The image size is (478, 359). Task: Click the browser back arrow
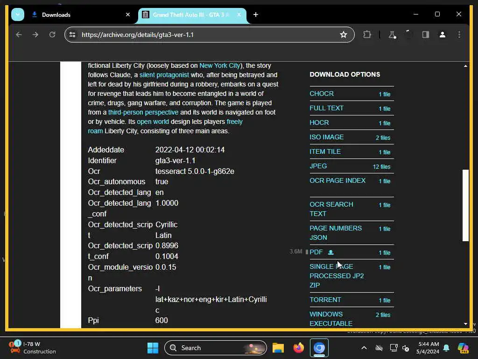coord(19,35)
